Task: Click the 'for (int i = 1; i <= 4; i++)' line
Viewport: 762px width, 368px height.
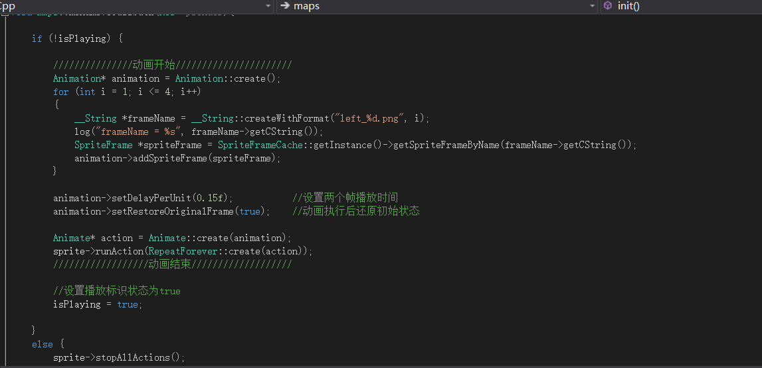Action: (x=127, y=92)
